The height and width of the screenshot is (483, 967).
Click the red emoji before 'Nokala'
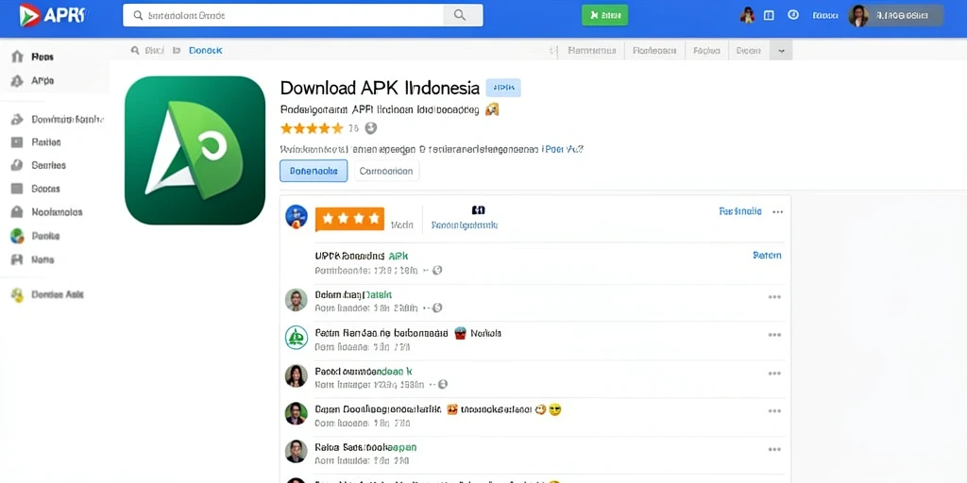coord(460,333)
